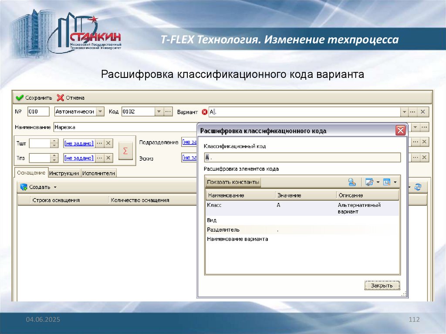Click ellipsis button in the Тпз row
Image resolution: width=446 pixels, height=334 pixels.
[x=99, y=158]
